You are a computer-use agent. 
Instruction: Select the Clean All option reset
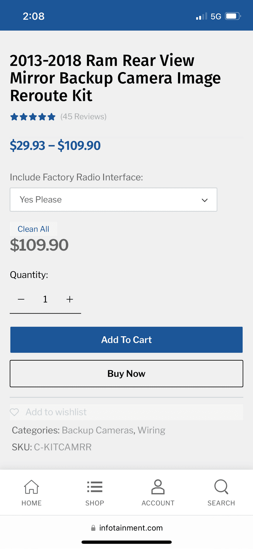(x=34, y=229)
